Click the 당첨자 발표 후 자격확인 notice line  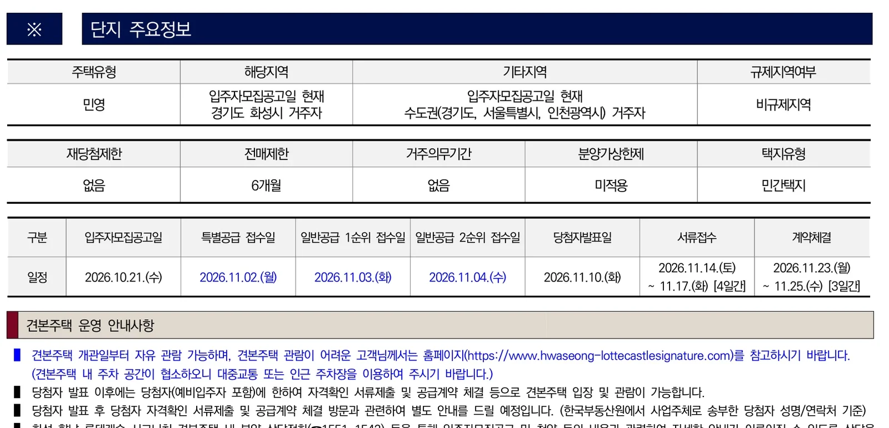click(x=449, y=411)
